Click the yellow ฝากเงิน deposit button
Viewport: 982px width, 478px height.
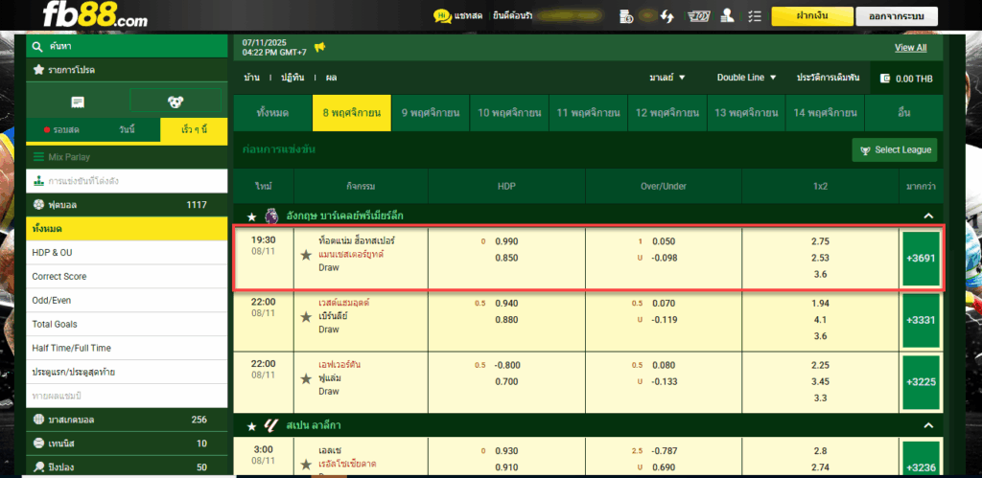(812, 16)
